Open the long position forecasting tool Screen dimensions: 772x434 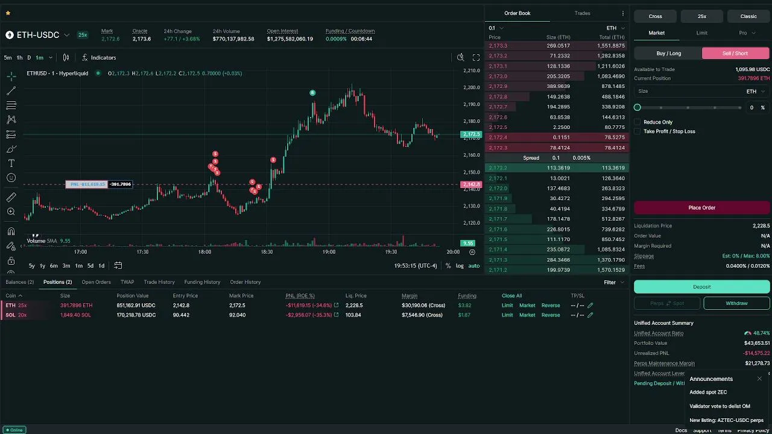[x=11, y=134]
